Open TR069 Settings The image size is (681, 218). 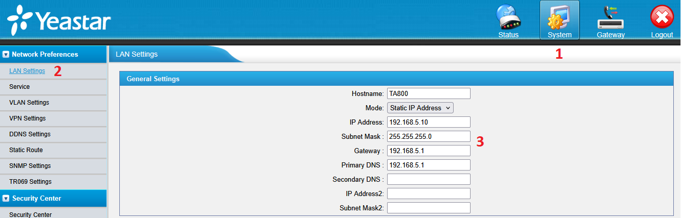coord(30,182)
